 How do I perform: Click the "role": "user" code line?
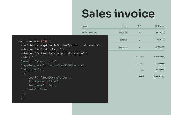(x=38, y=90)
